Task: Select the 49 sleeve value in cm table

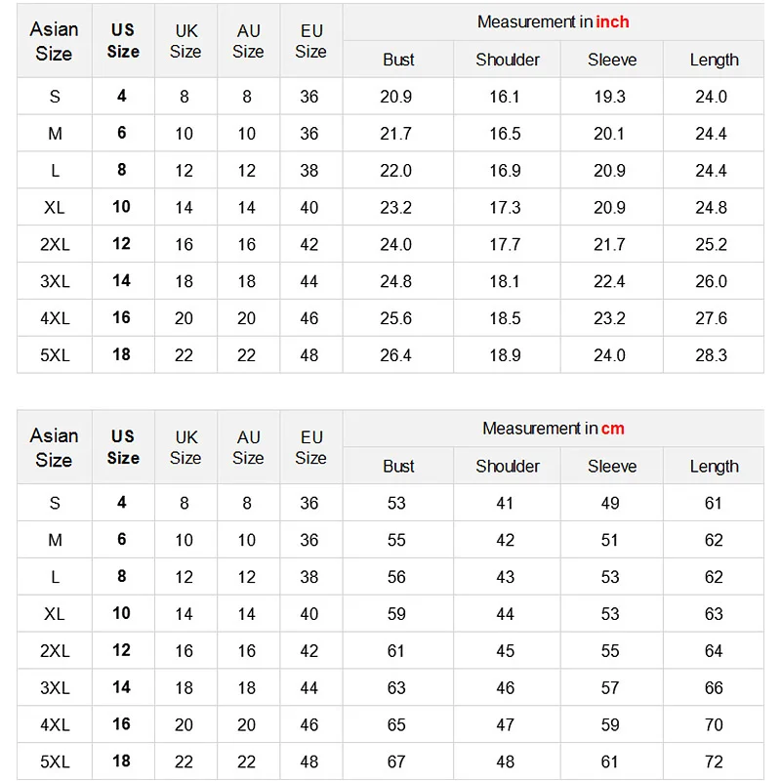Action: pyautogui.click(x=610, y=504)
